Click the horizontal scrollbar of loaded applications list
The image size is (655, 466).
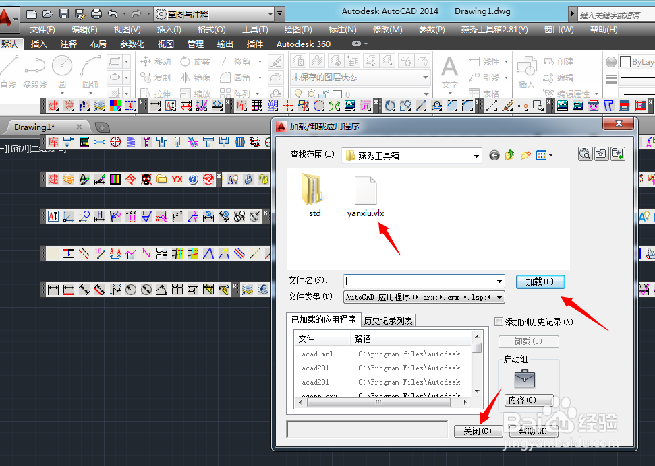coord(378,402)
